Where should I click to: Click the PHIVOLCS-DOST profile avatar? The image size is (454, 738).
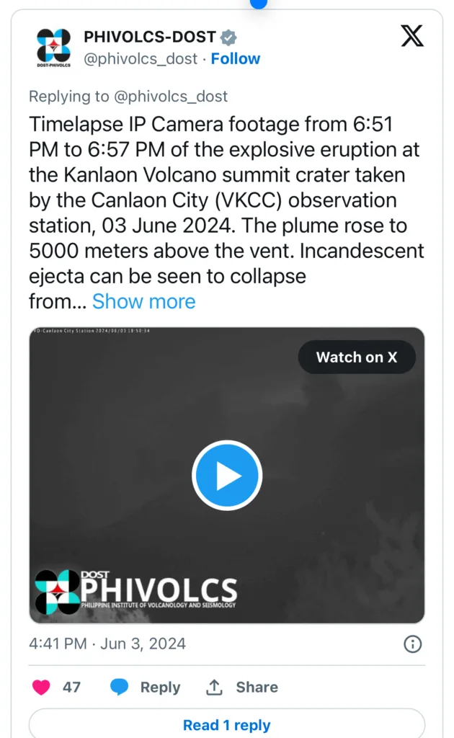pos(54,48)
